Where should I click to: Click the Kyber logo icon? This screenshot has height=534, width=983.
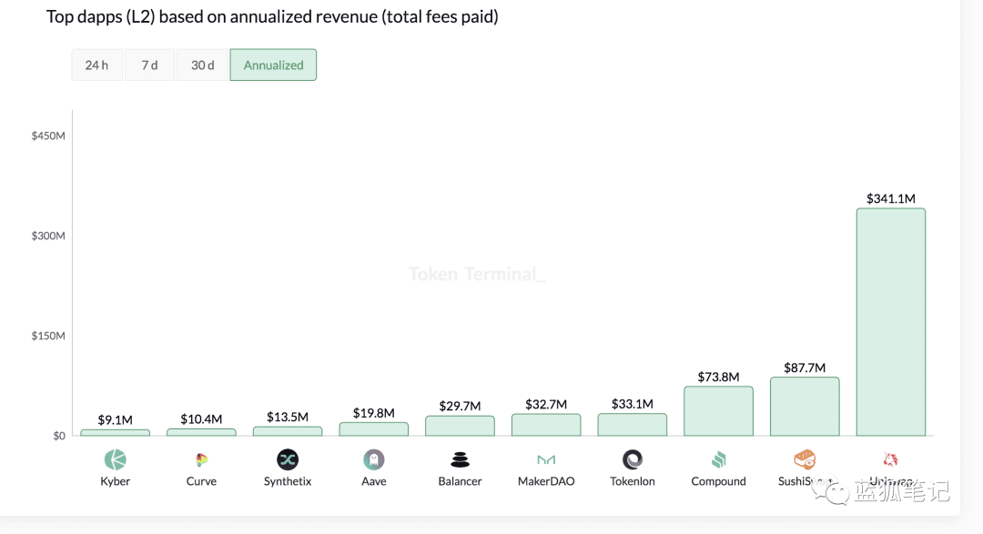[116, 460]
